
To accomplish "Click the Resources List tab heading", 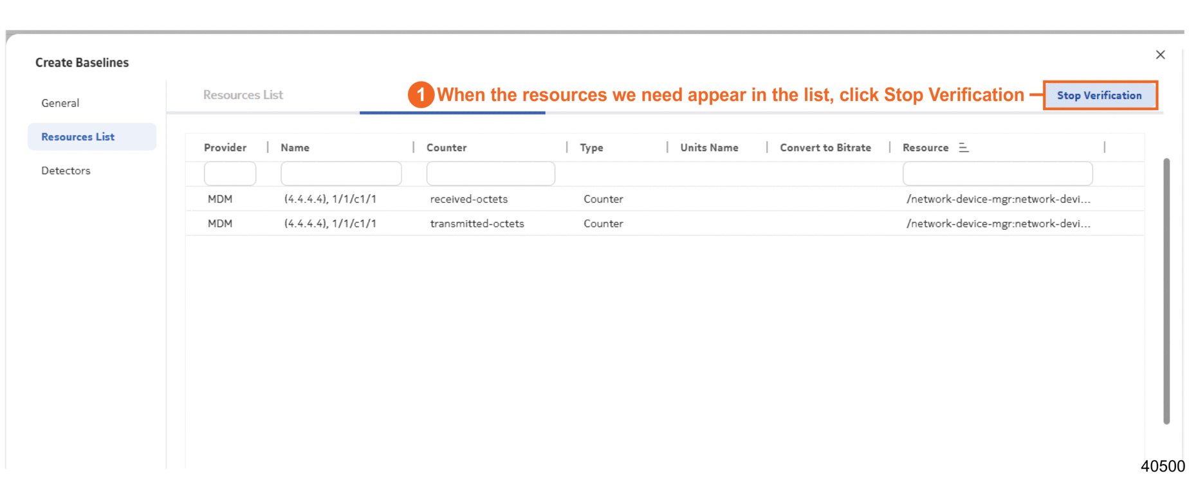I will (x=243, y=95).
